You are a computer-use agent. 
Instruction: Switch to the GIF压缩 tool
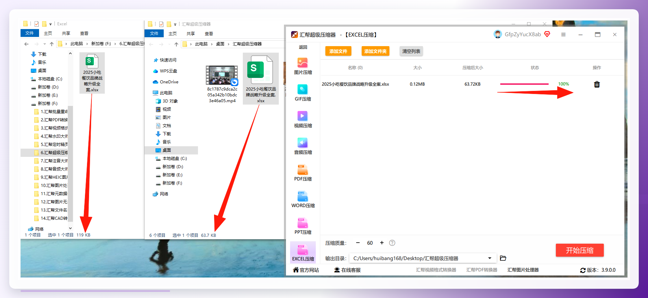point(303,93)
